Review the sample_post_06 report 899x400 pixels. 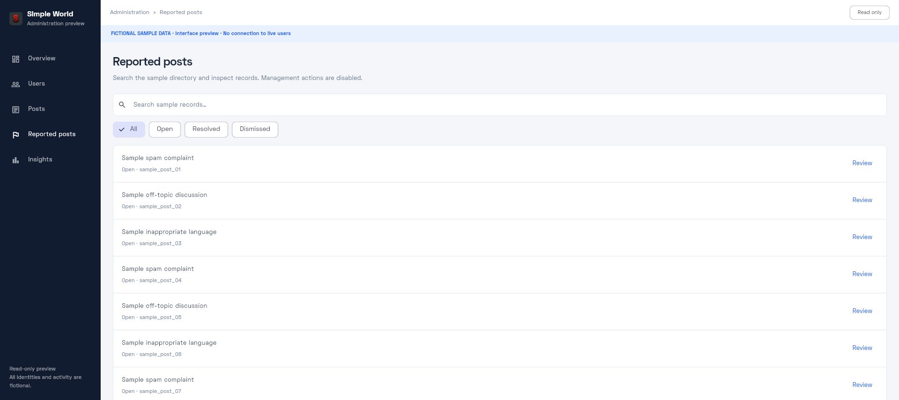point(862,348)
